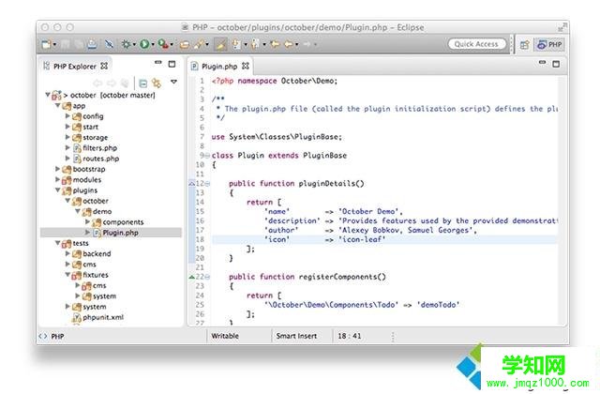
Task: Collapse the october project root node
Action: [48, 95]
